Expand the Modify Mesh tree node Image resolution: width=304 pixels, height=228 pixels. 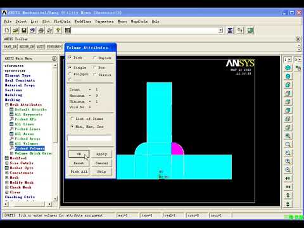click(7, 182)
